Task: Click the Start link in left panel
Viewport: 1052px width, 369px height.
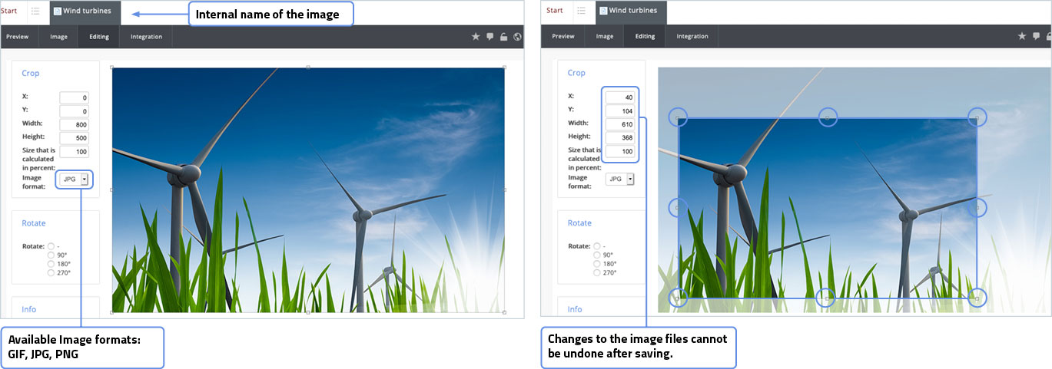Action: tap(9, 11)
